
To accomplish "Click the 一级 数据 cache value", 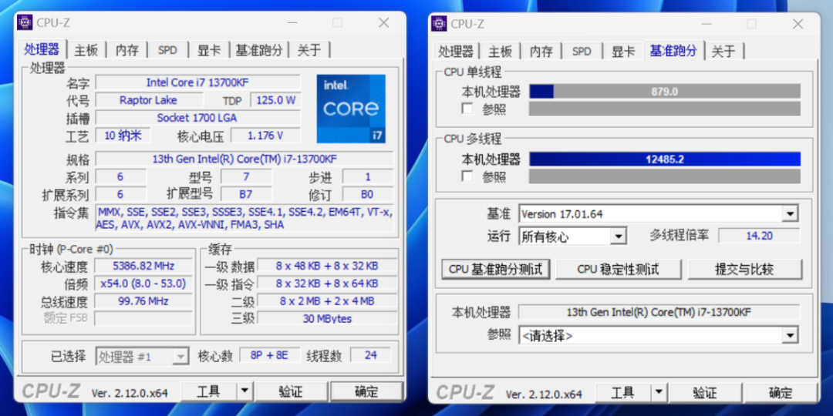I will (x=327, y=266).
